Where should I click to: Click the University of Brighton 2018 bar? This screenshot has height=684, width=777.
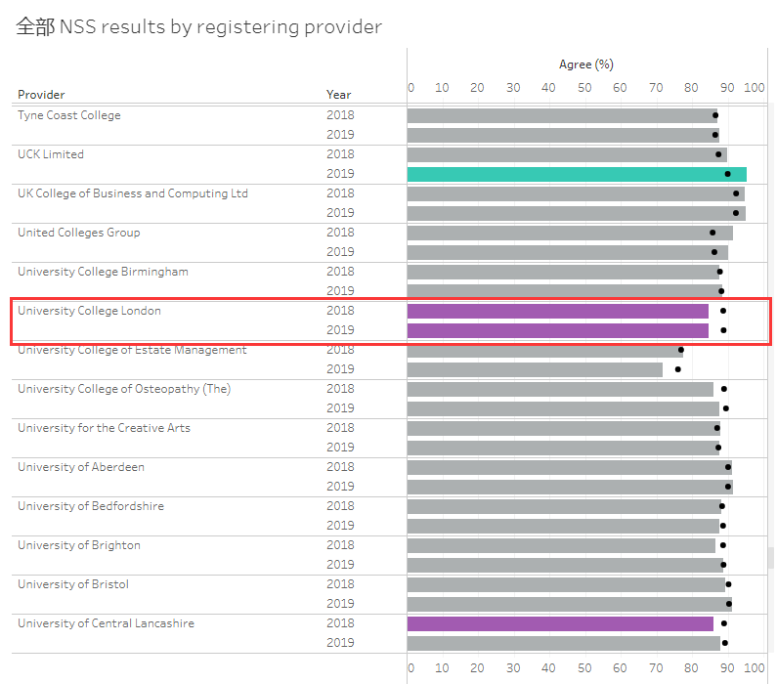pyautogui.click(x=561, y=545)
